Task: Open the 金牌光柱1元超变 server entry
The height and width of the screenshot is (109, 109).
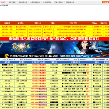Action: (x=7, y=32)
